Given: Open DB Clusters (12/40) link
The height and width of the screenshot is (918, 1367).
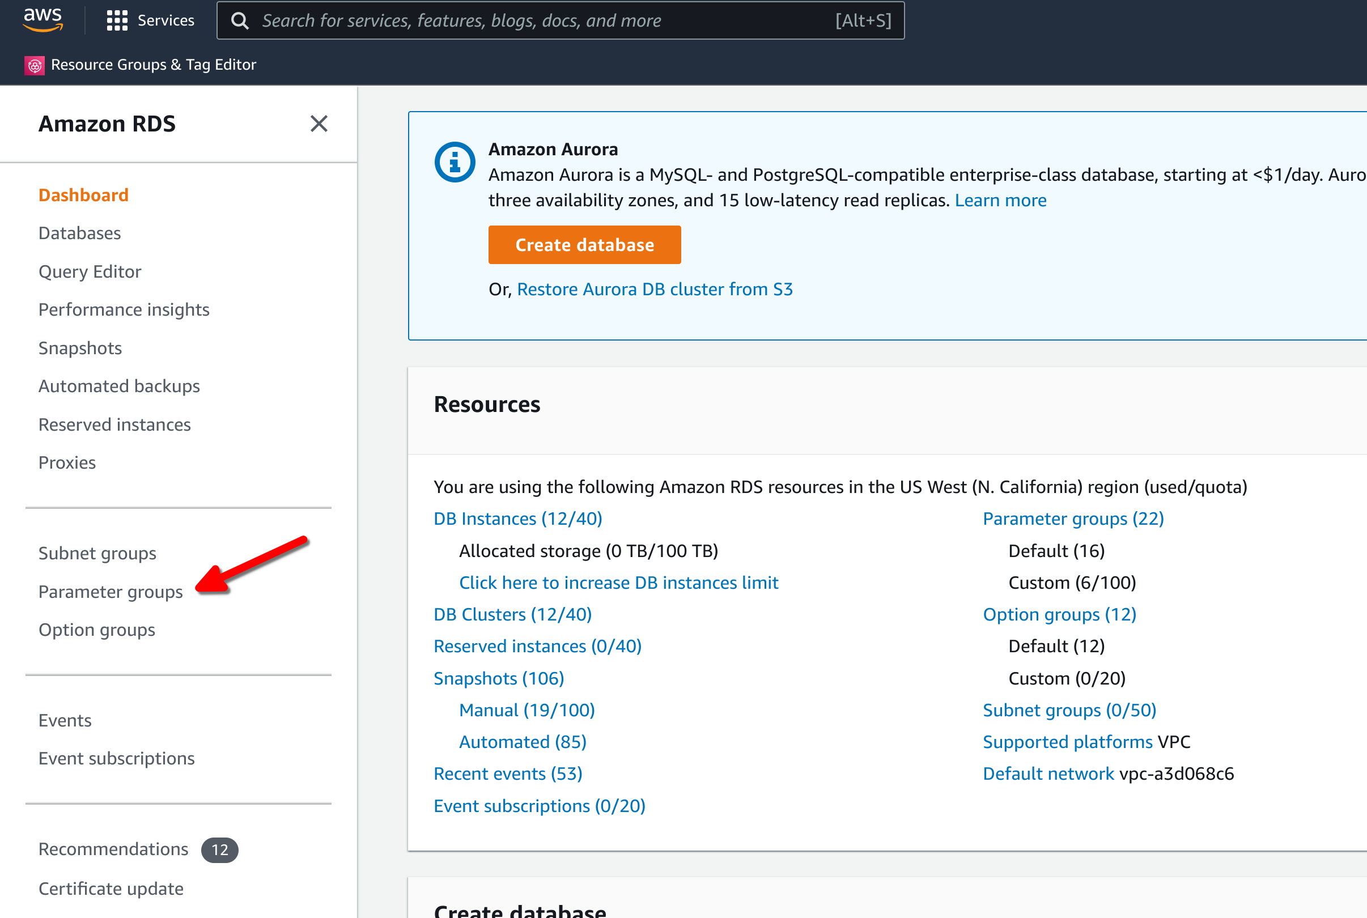Looking at the screenshot, I should pyautogui.click(x=513, y=614).
